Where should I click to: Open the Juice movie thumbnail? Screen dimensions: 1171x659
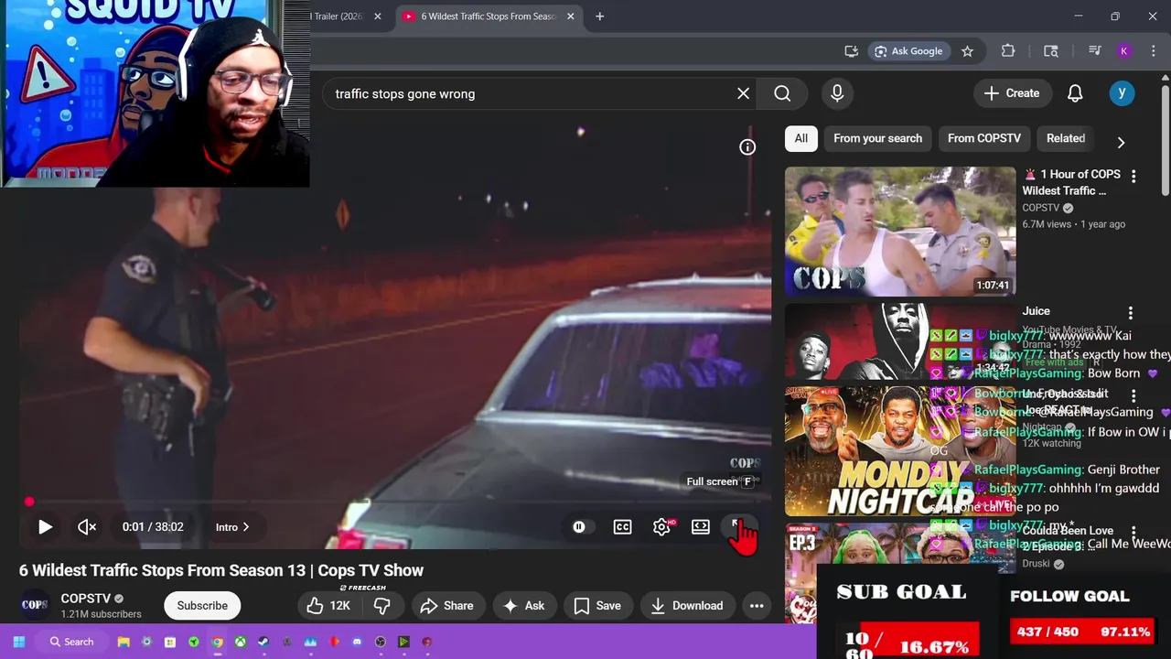900,341
